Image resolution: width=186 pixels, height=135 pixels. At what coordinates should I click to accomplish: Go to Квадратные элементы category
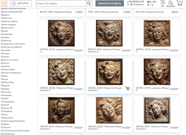click(x=13, y=44)
